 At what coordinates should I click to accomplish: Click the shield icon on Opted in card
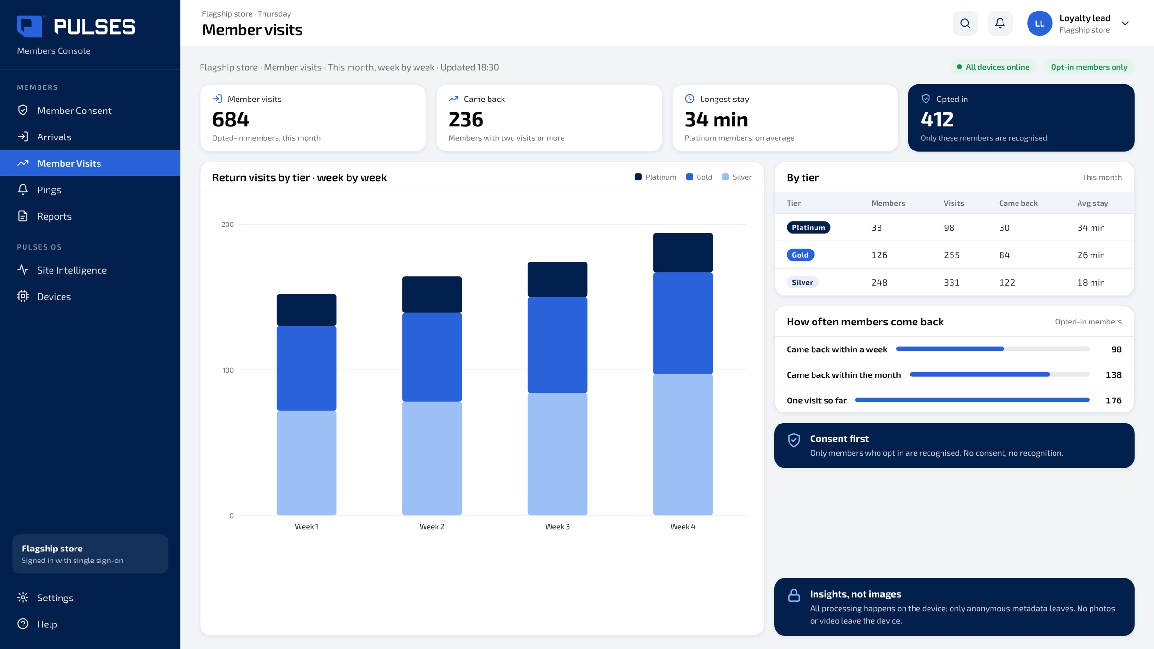pyautogui.click(x=926, y=99)
